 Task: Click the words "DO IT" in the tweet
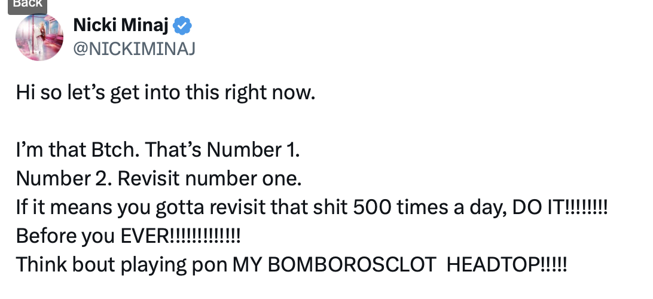538,207
